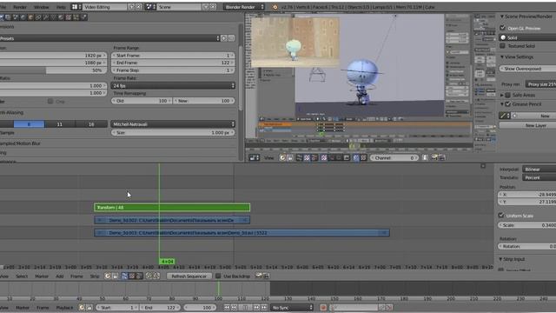This screenshot has height=313, width=556.
Task: Open the sequencer Strip menu
Action: 95,276
